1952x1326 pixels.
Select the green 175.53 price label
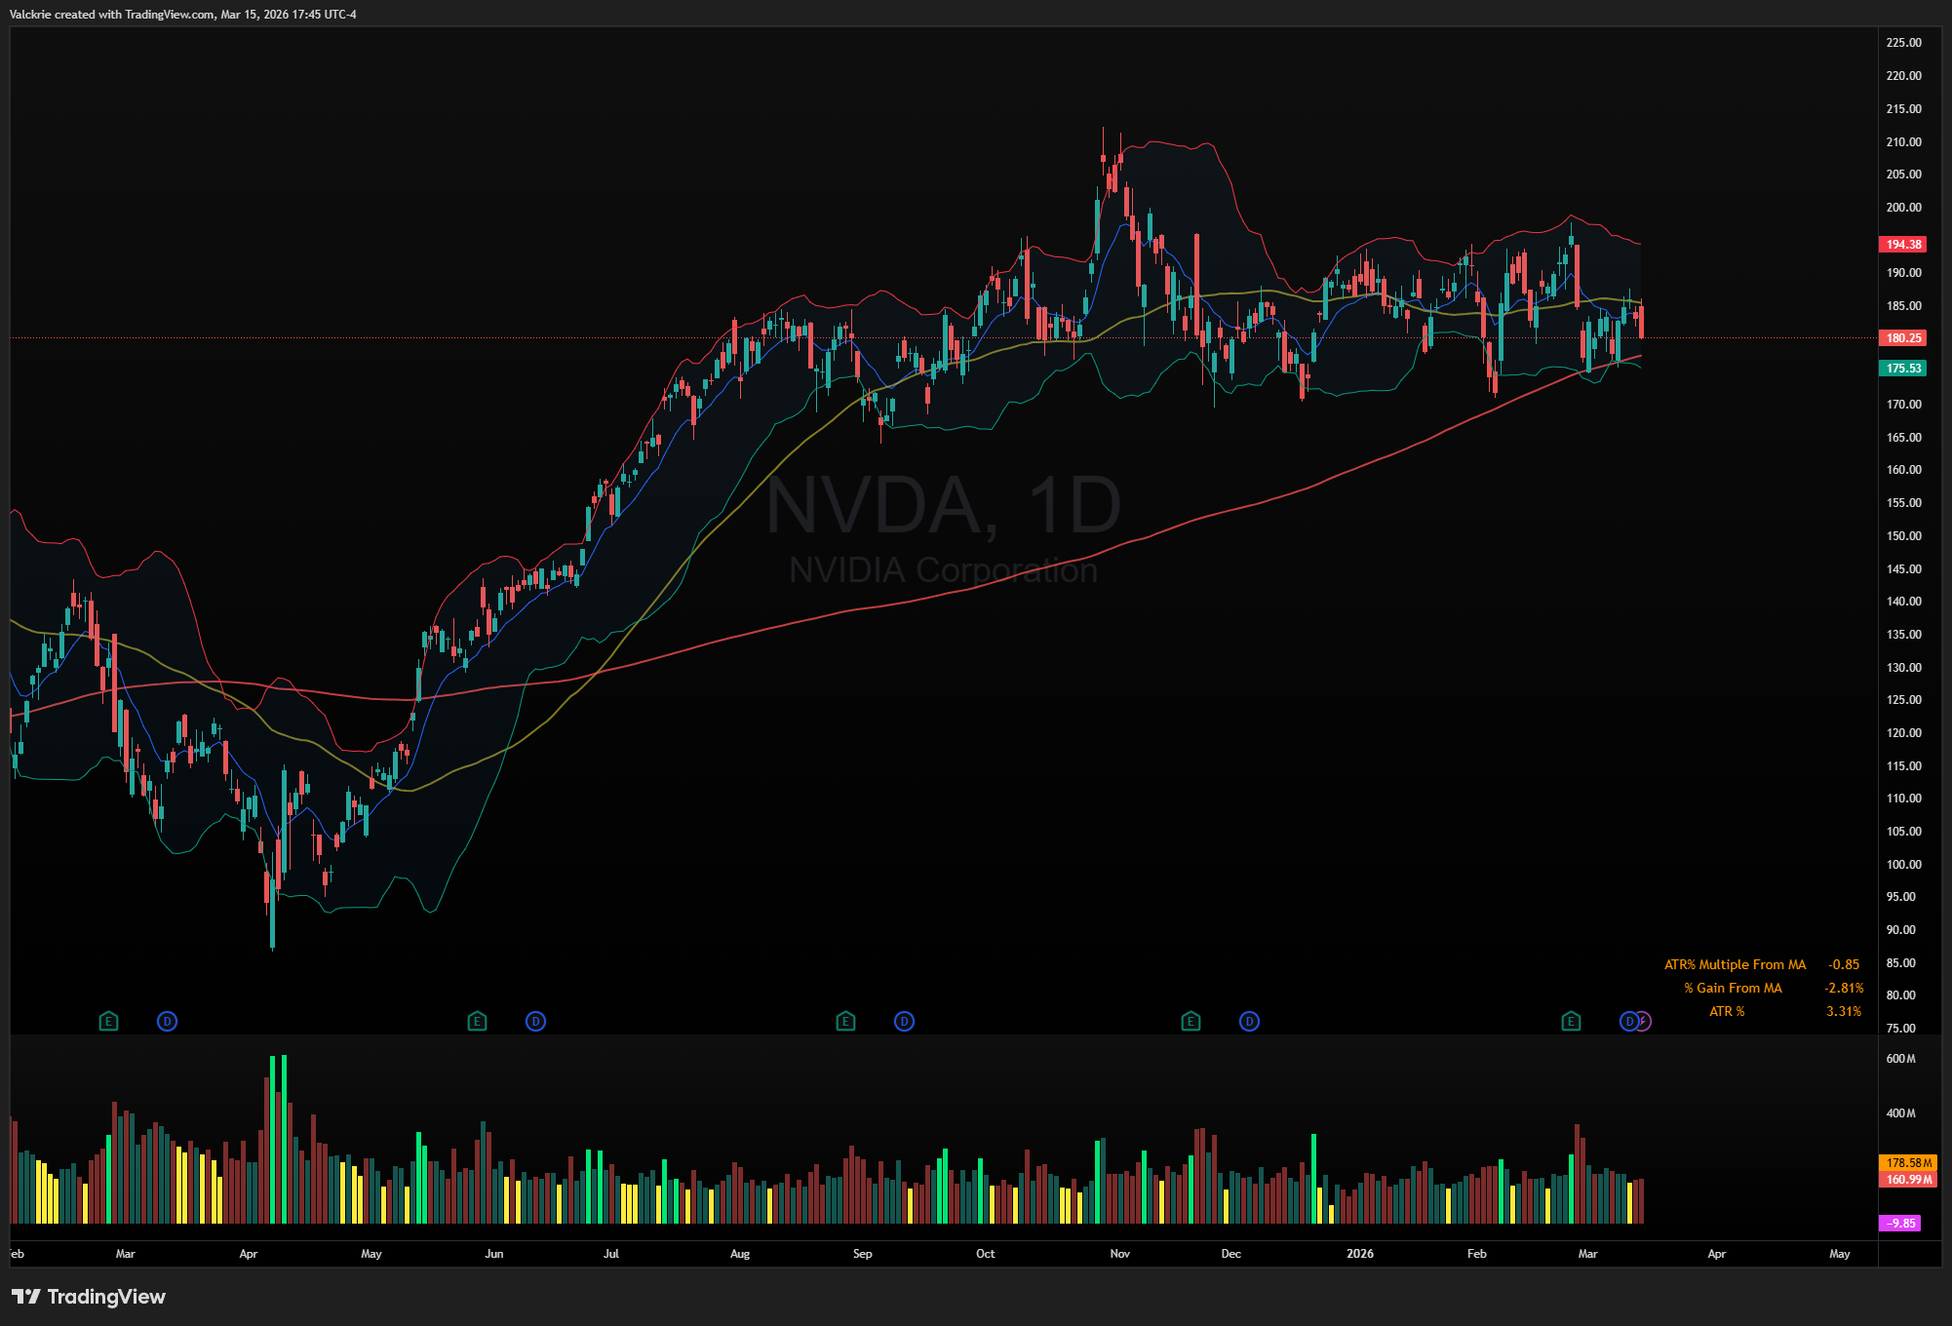coord(1902,368)
